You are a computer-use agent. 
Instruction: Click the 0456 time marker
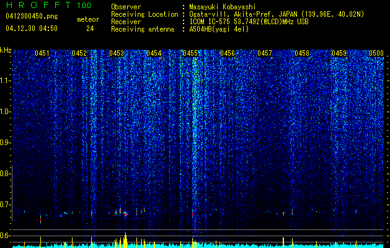[x=228, y=53]
